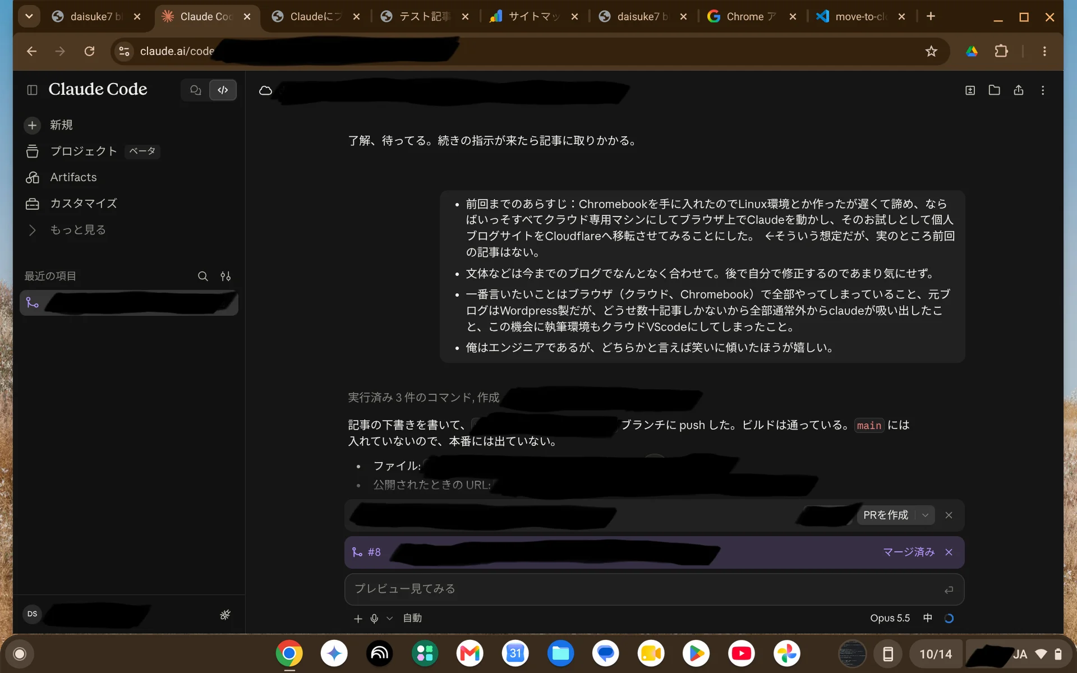Click the share upload icon in header

click(x=1019, y=90)
